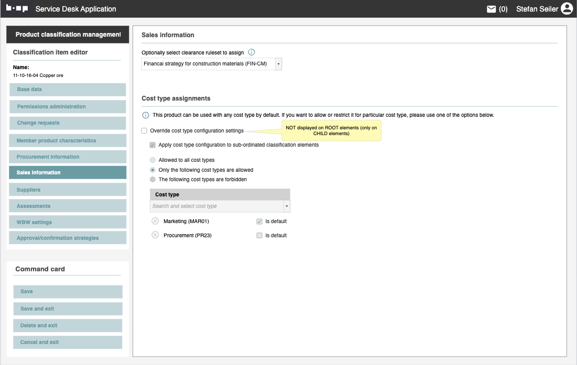Toggle Is default for Procurement (PR23)
Screen dimensions: 577x365
tap(259, 236)
